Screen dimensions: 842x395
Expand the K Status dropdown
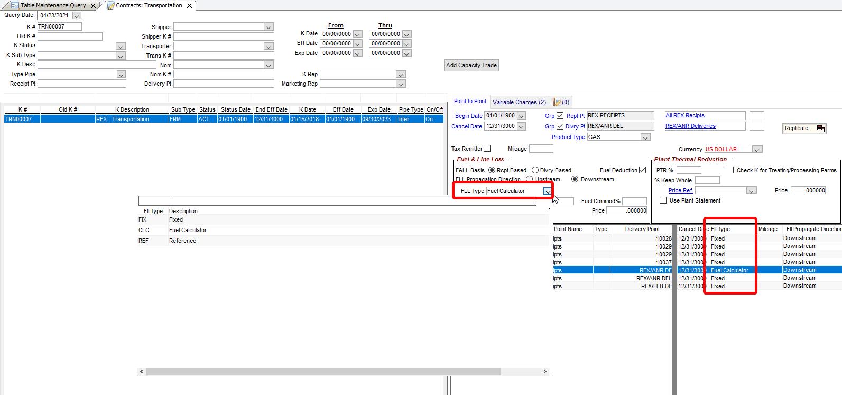pyautogui.click(x=121, y=46)
